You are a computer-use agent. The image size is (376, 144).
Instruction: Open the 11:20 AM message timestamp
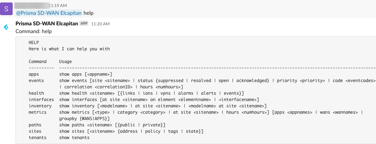pyautogui.click(x=100, y=24)
